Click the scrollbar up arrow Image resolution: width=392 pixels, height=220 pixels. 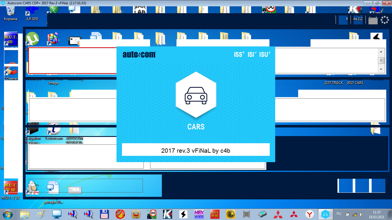click(381, 52)
